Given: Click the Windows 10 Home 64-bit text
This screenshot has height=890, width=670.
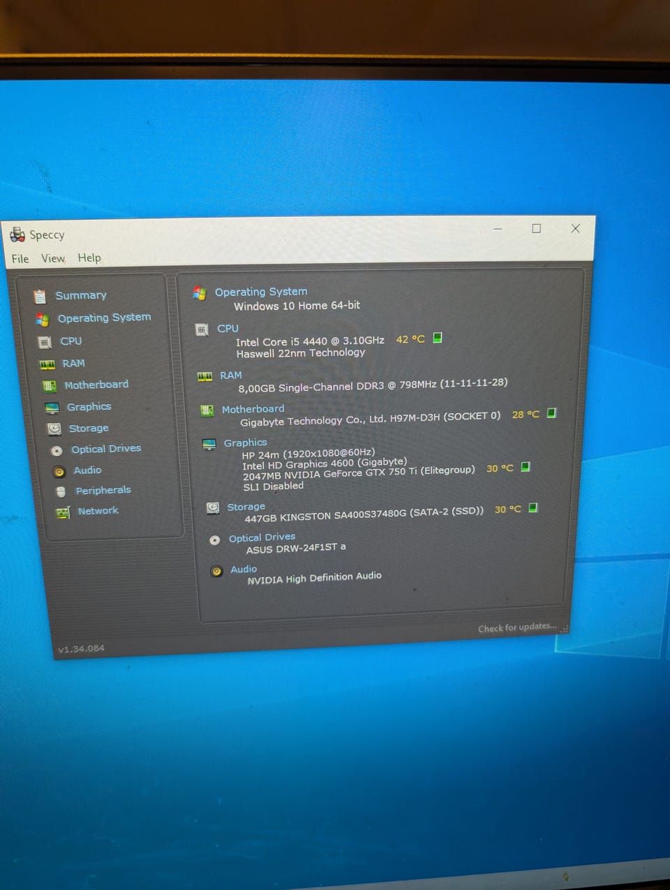Looking at the screenshot, I should (x=297, y=306).
